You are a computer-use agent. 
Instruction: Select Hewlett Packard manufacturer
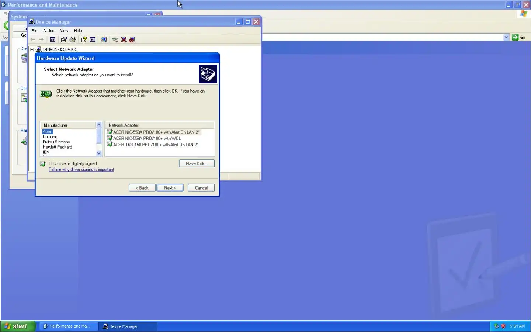tap(58, 147)
